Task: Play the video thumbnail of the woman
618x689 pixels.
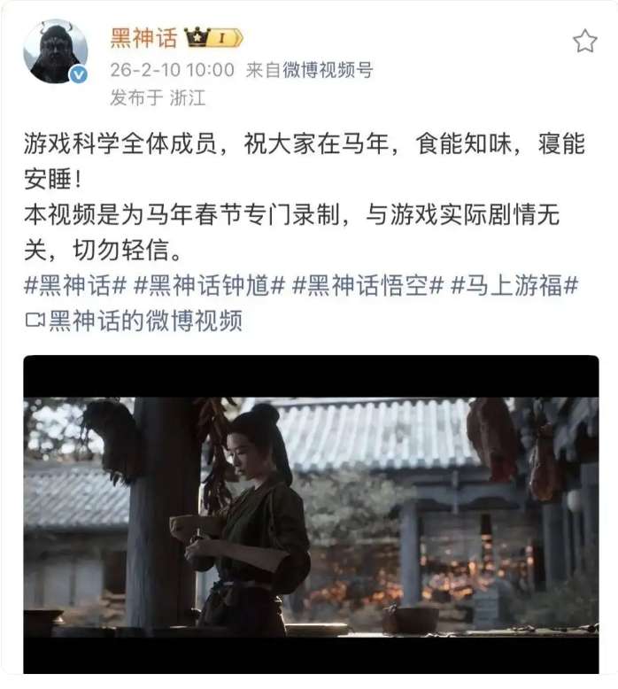Action: tap(311, 515)
